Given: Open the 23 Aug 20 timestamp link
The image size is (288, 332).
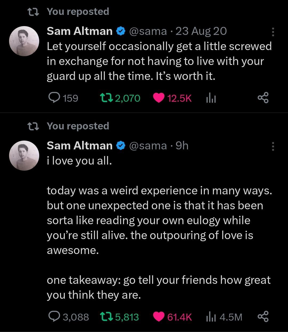Looking at the screenshot, I should coord(201,31).
